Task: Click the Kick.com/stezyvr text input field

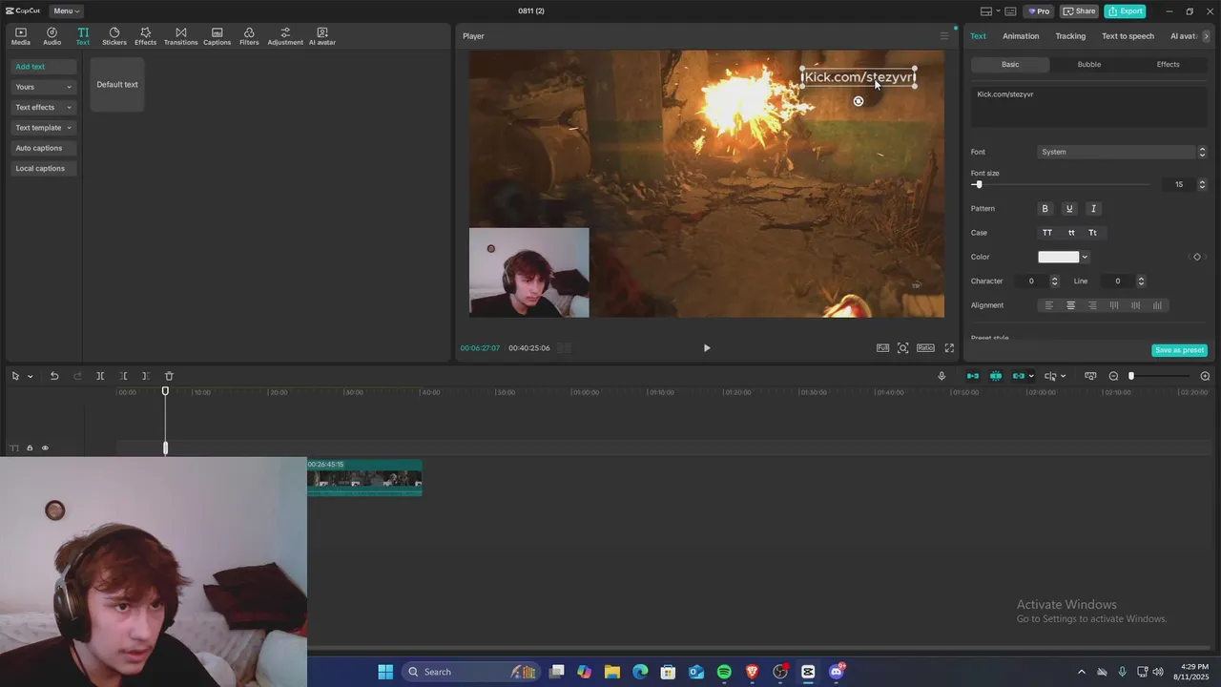Action: 1089,107
